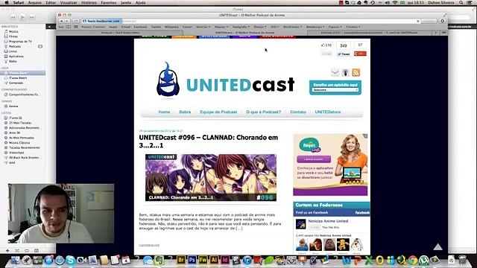Open uTorrent from the dock
Viewport: 477px width, 268px height.
(x=424, y=261)
